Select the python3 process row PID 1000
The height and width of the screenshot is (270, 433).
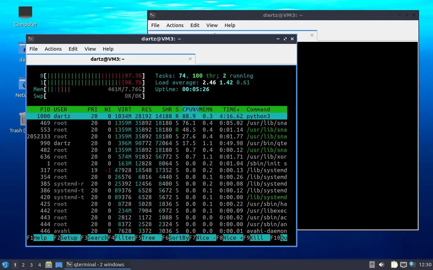tap(157, 116)
